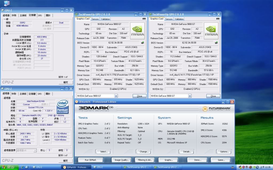Click 確定 in the CPU-Z memory window
Screen dimensions: 273x170
tap(66, 82)
